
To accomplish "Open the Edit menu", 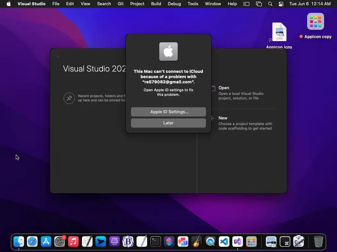I will point(70,4).
